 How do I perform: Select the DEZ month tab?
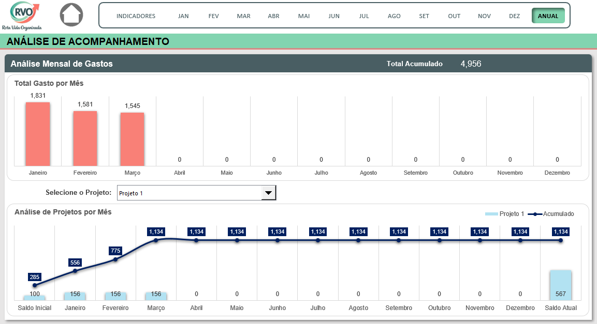tap(514, 16)
